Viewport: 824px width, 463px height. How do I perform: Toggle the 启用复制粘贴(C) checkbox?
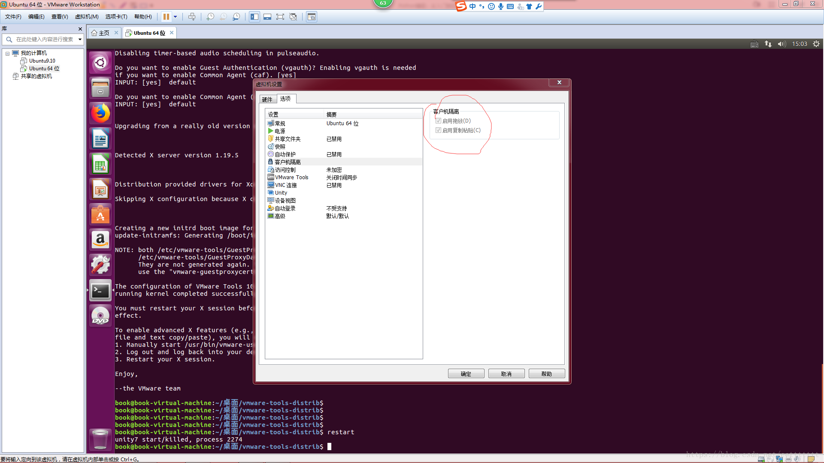[438, 130]
